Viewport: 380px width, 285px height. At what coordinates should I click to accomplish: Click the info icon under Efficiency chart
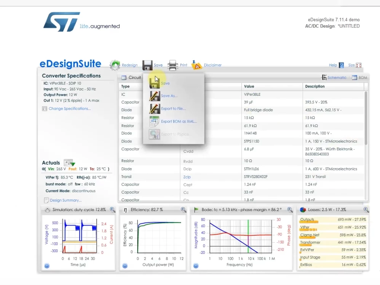(x=125, y=266)
